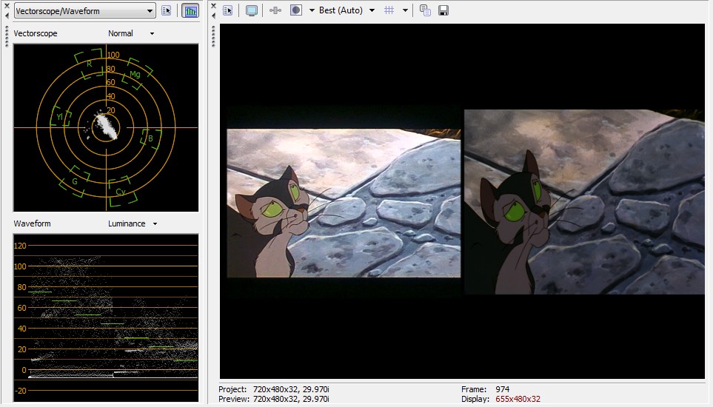Image resolution: width=713 pixels, height=407 pixels.
Task: Click the Display 655x480x32 readout
Action: click(501, 399)
